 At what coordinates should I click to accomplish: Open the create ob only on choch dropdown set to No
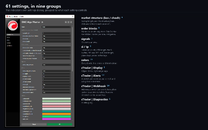click(x=57, y=50)
